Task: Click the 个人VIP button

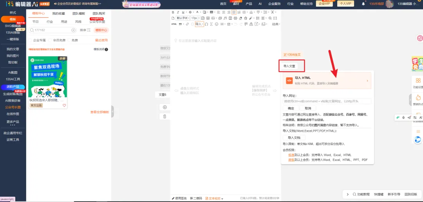Action: [x=345, y=4]
